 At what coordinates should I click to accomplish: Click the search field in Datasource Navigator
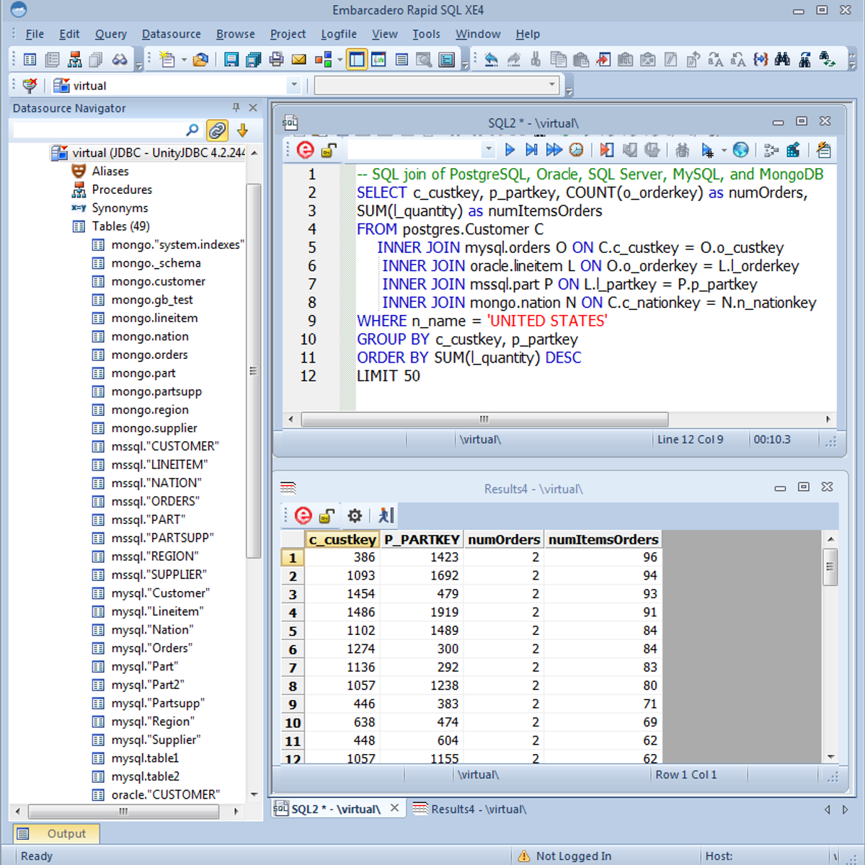[x=101, y=130]
